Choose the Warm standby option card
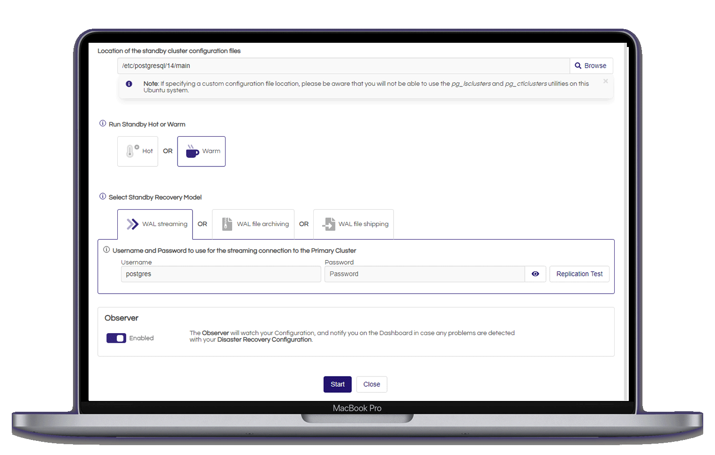 [x=201, y=151]
